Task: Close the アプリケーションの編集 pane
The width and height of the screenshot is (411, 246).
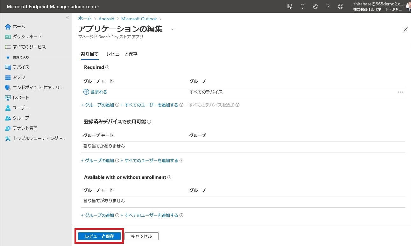Action: pos(405,29)
